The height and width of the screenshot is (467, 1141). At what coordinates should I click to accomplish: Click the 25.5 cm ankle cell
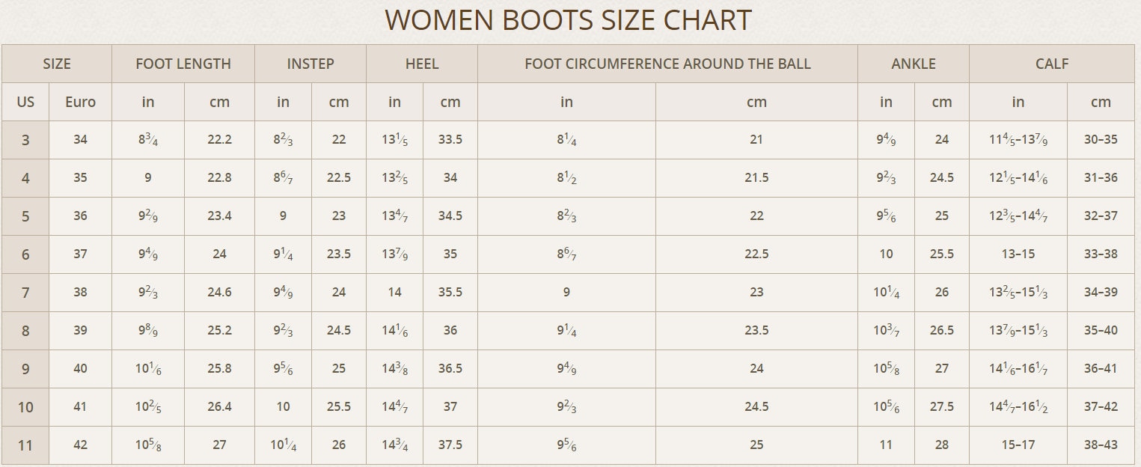coord(942,254)
